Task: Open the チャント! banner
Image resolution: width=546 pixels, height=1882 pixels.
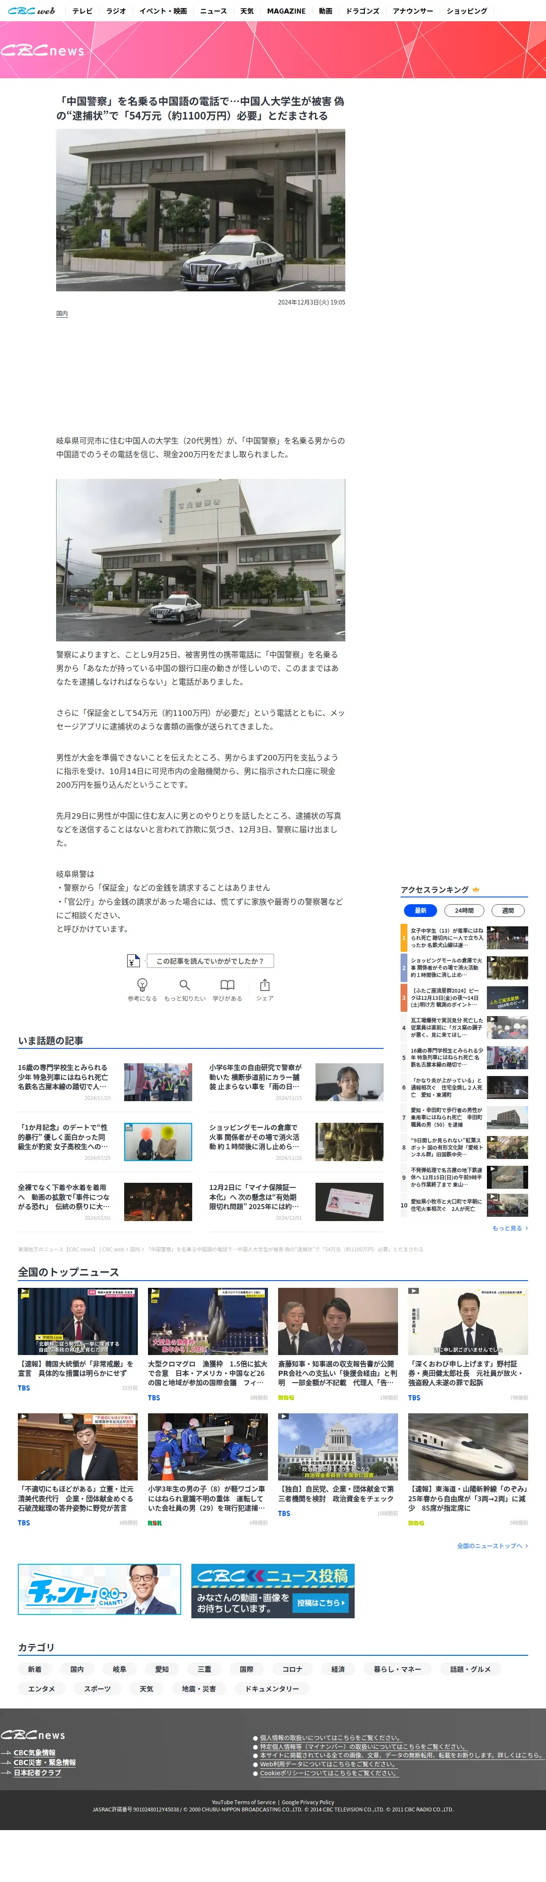Action: [x=100, y=1590]
